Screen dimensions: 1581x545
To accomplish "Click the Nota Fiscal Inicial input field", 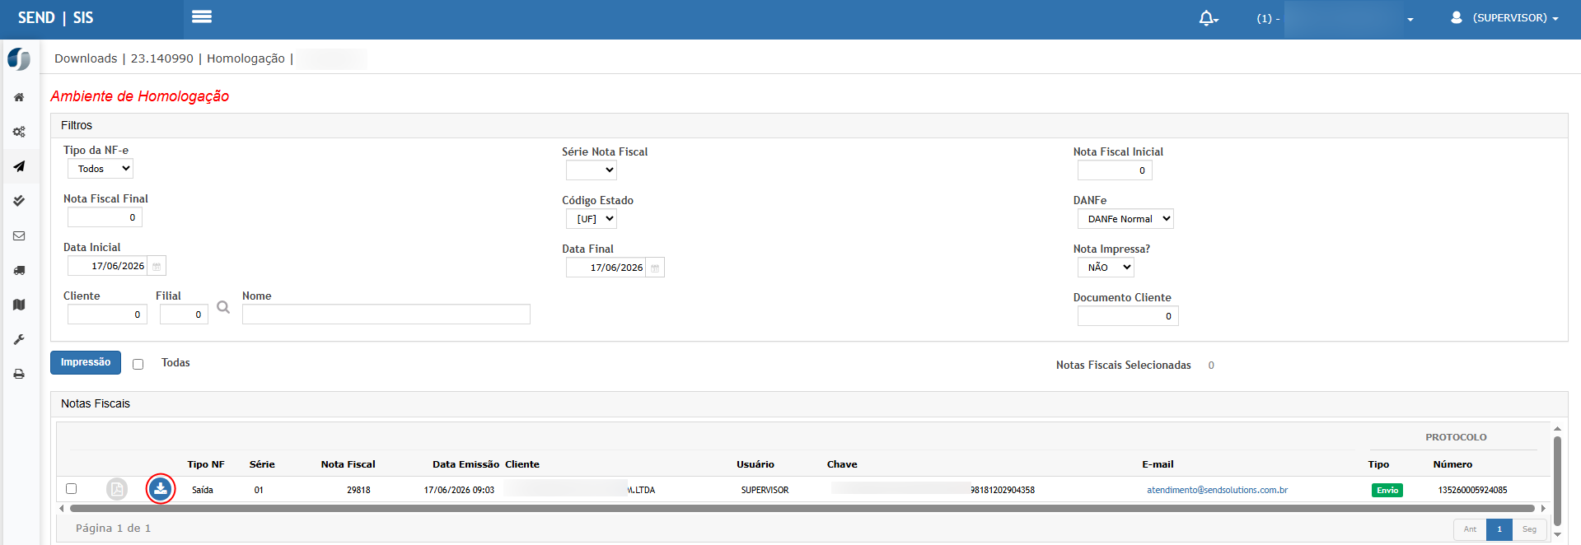I will tap(1115, 170).
